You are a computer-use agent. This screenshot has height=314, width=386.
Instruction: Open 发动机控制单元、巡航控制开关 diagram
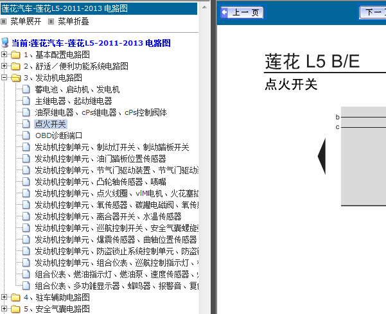click(x=116, y=228)
